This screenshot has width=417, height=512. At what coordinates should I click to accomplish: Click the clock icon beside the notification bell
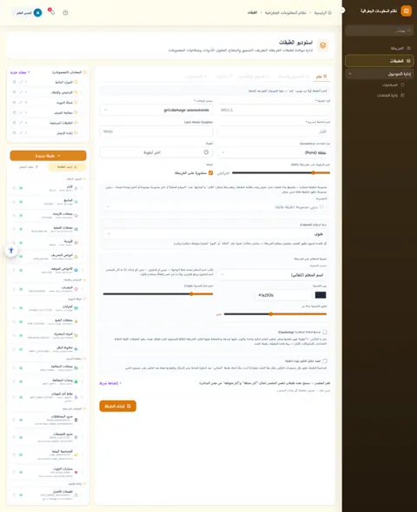coord(65,13)
